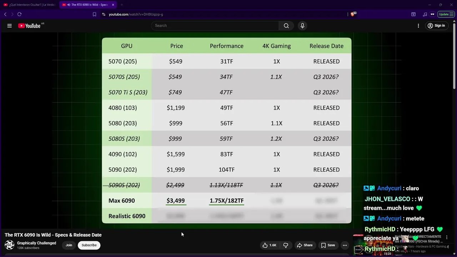Like the video (1.6K)

pyautogui.click(x=270, y=245)
